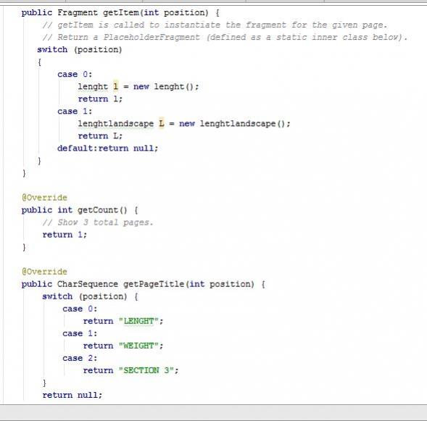Click the highlighted variable L after lenghtlandscape
427x421 pixels.
tap(162, 124)
